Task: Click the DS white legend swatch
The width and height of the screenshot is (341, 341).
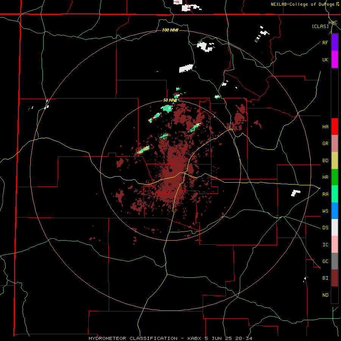Action: [x=335, y=227]
